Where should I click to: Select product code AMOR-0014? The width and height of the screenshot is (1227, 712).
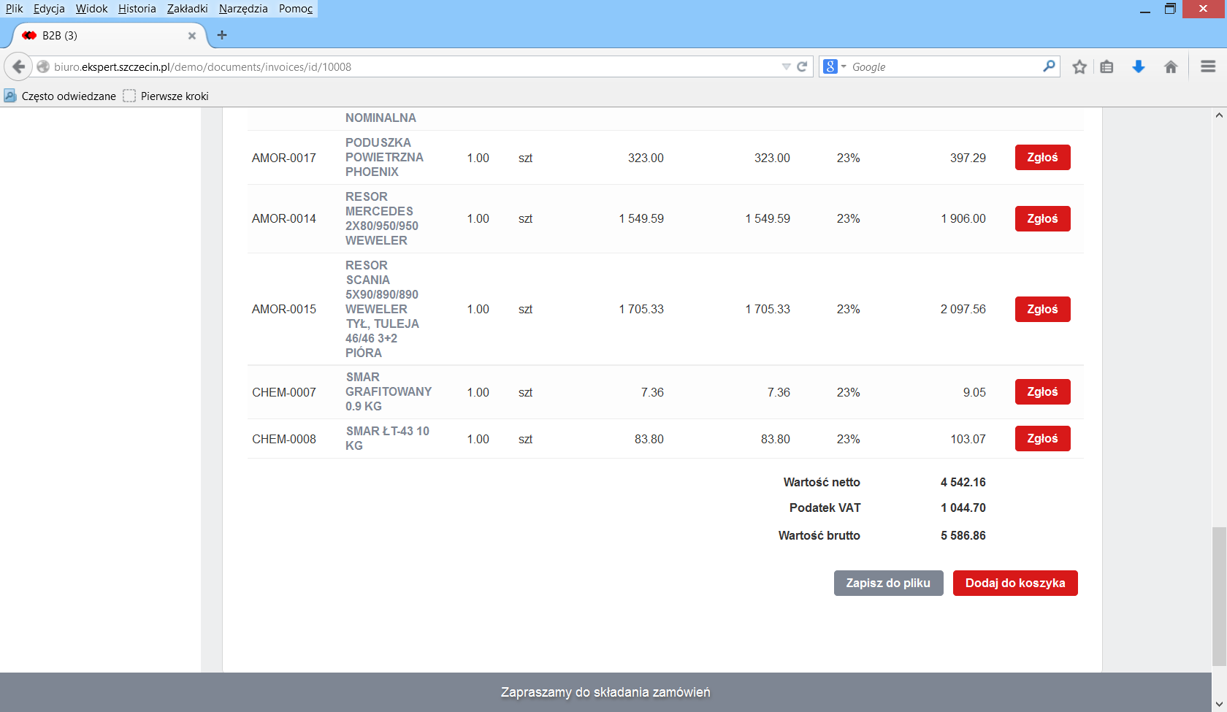pos(284,218)
